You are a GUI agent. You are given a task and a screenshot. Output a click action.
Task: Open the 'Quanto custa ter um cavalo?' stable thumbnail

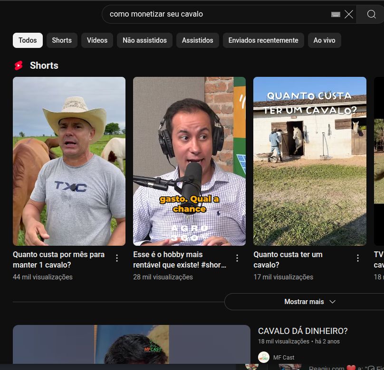tap(310, 161)
